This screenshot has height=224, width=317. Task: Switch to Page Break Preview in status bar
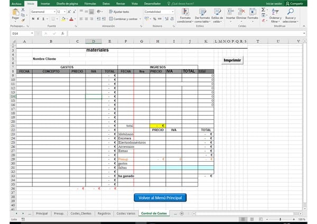click(x=260, y=219)
